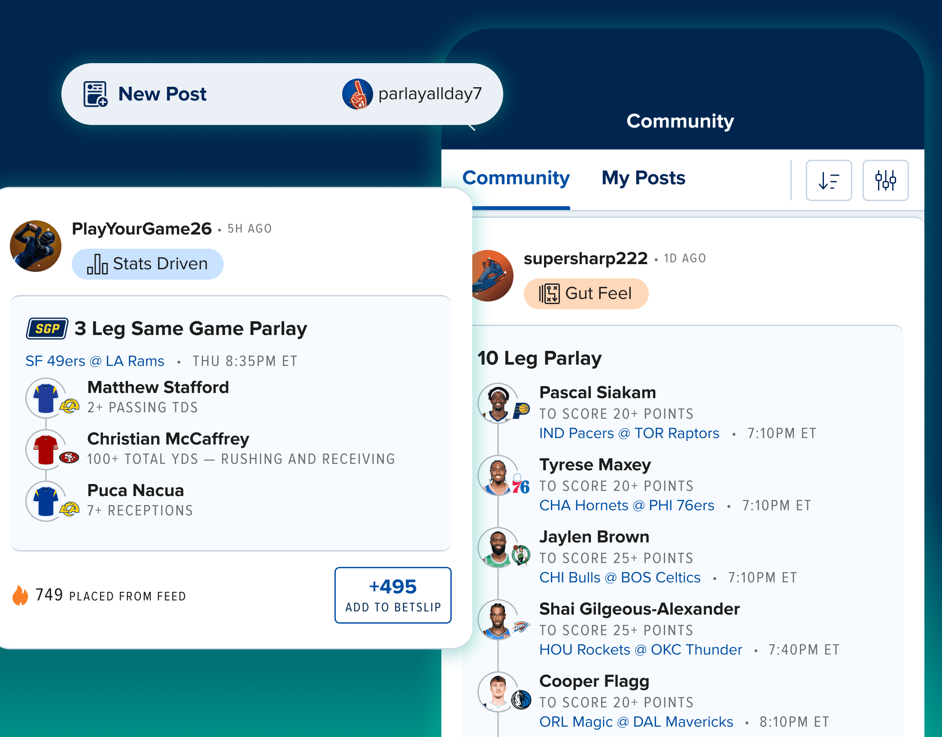Select the Stats Driven tag

coord(148,264)
